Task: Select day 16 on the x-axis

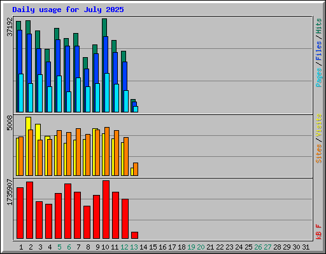Action: click(x=162, y=247)
